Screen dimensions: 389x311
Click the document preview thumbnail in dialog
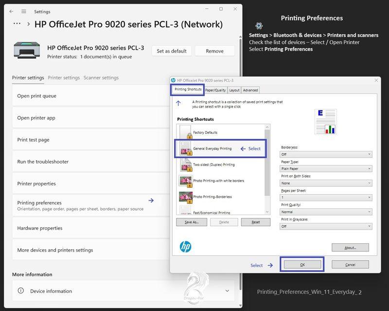coord(326,122)
